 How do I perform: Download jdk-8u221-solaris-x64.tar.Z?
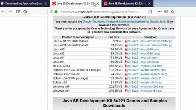[144, 78]
